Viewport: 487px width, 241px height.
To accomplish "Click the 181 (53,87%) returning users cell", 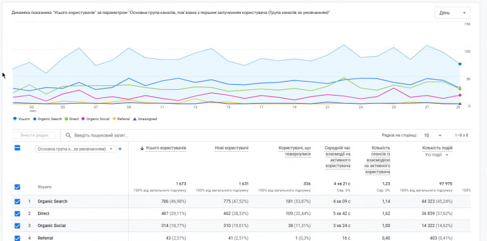I will click(x=299, y=201).
